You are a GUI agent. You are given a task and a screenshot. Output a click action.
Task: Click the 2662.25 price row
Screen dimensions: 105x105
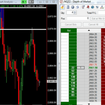click(93, 59)
